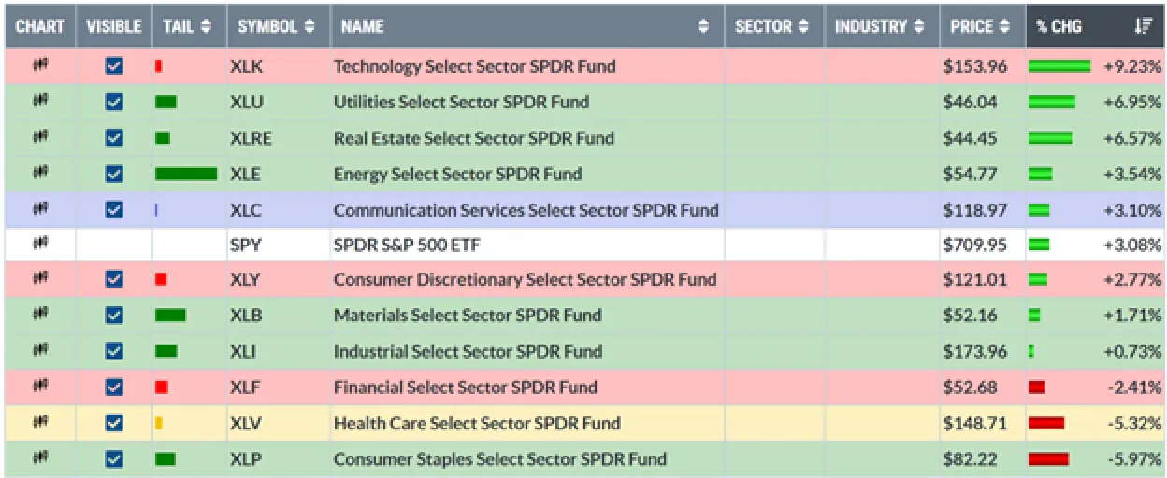Click the red tail marker for XLY
Viewport: 1167px width, 478px height.
(x=161, y=279)
